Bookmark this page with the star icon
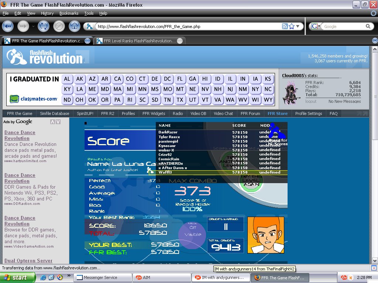This screenshot has height=283, width=378. (x=292, y=26)
